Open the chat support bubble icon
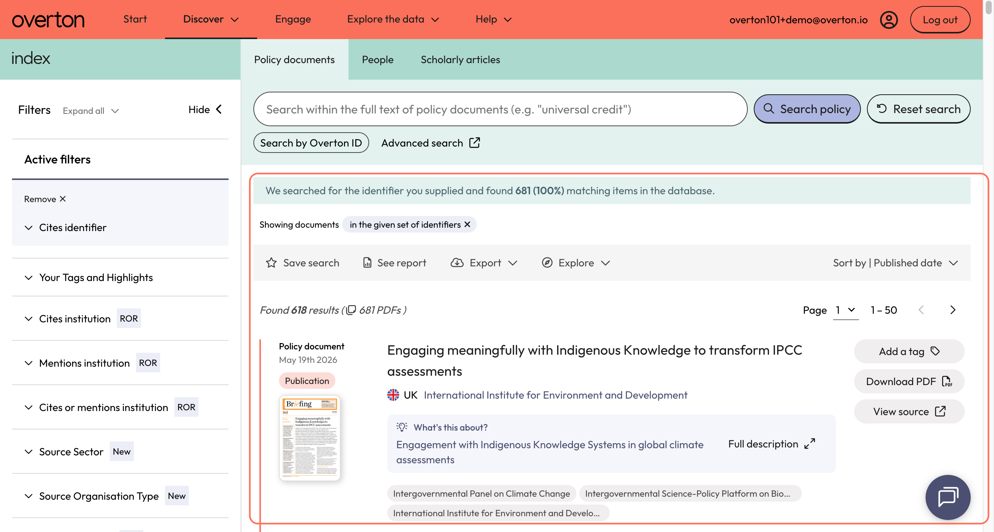The width and height of the screenshot is (994, 532). (948, 497)
